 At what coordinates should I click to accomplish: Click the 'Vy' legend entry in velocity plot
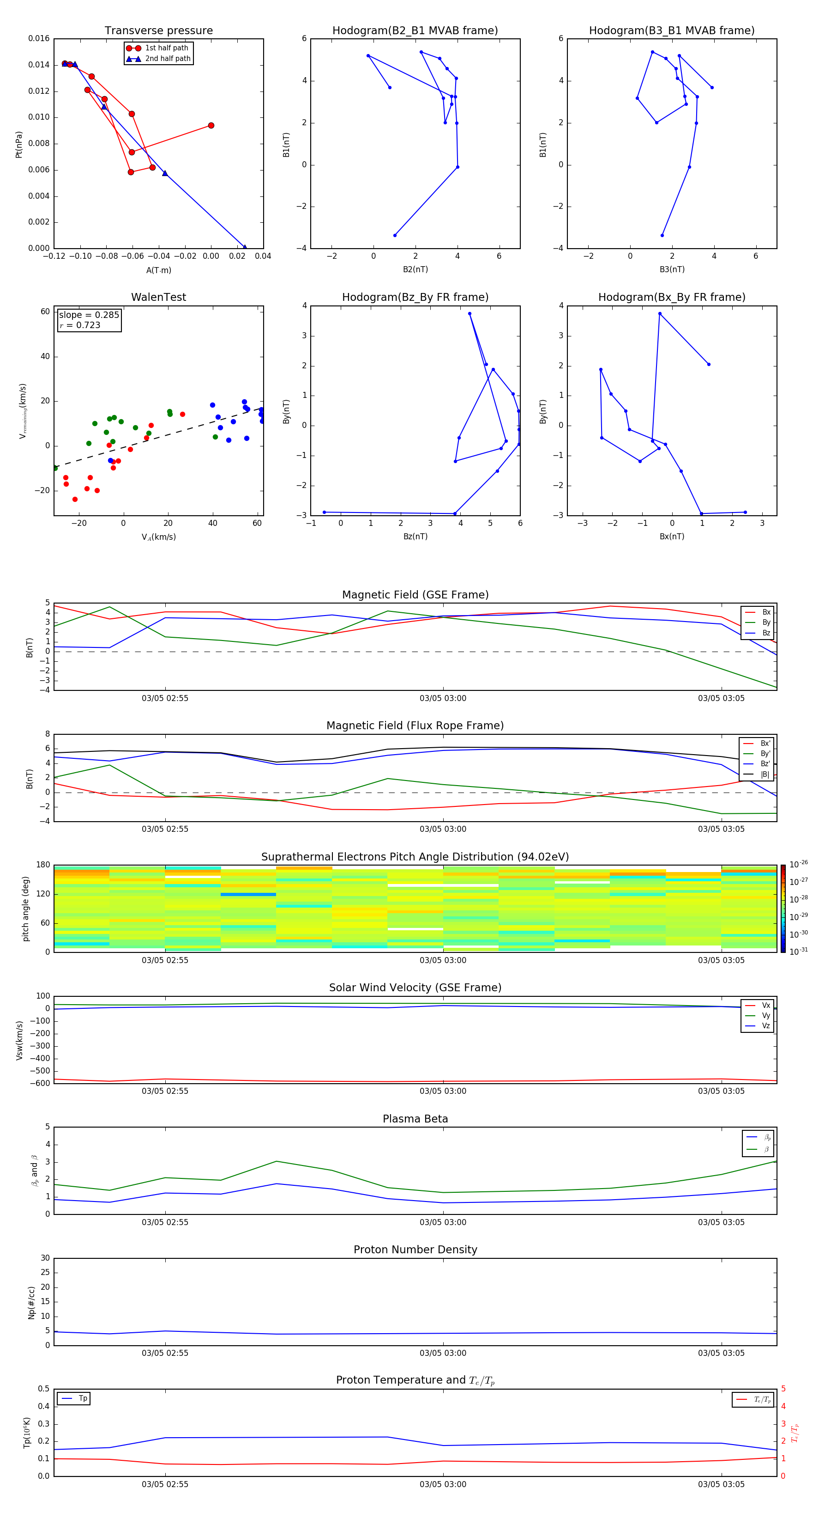[758, 1015]
